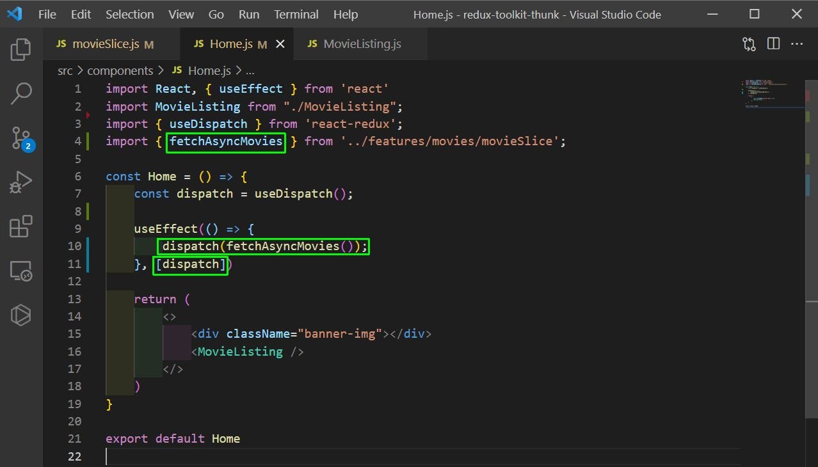Open the Selection menu

tap(130, 14)
